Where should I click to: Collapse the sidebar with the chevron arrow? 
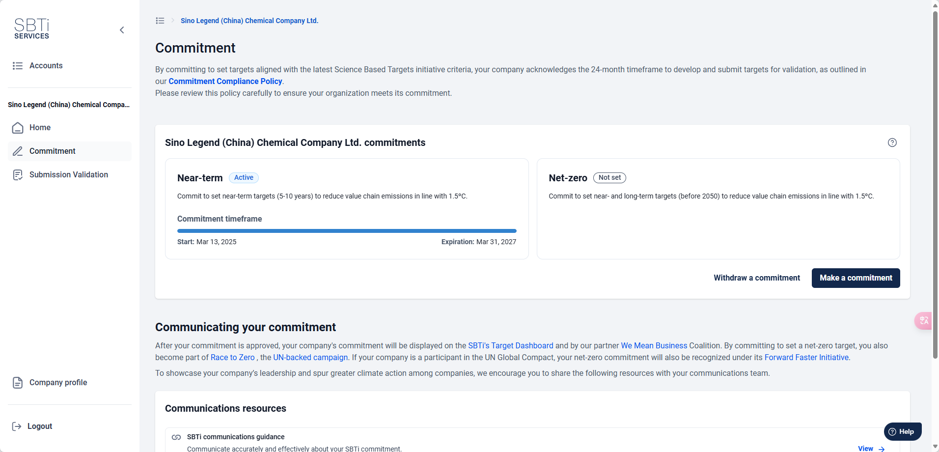(122, 30)
